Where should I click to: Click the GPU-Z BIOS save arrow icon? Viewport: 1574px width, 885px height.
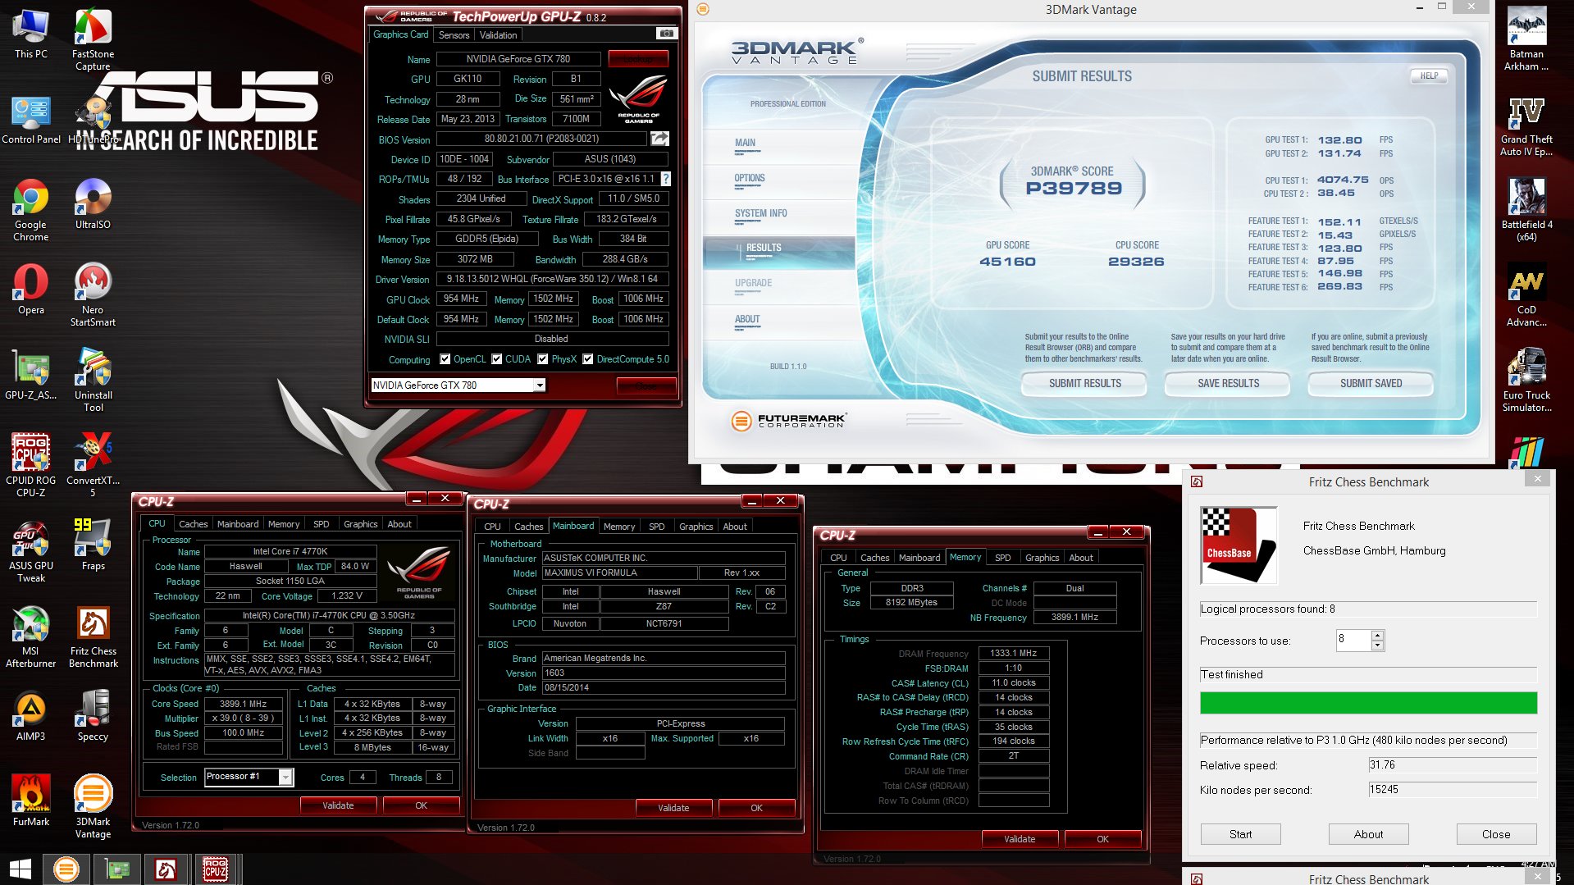tap(659, 139)
